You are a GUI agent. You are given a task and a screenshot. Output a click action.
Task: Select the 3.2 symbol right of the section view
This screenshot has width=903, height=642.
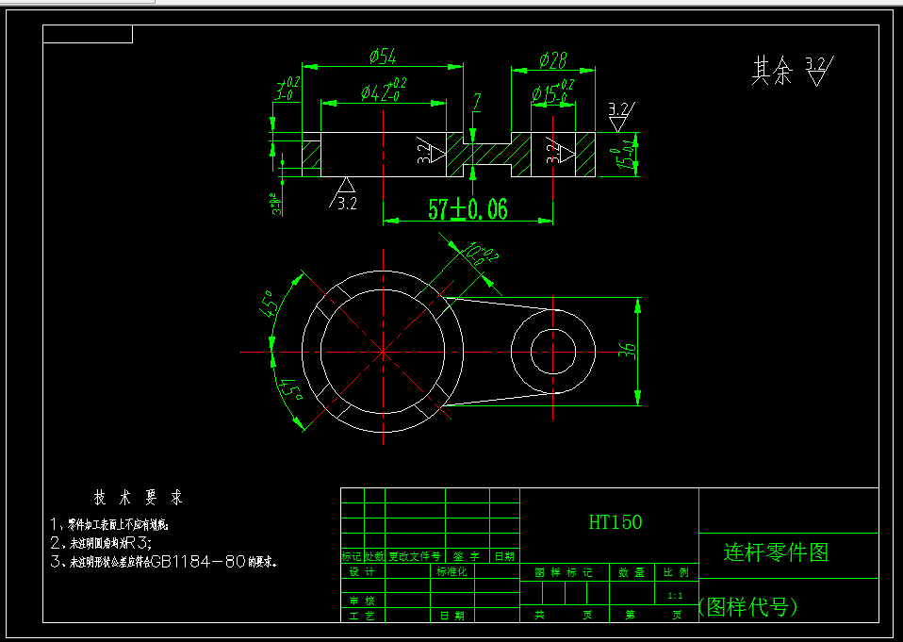click(617, 117)
